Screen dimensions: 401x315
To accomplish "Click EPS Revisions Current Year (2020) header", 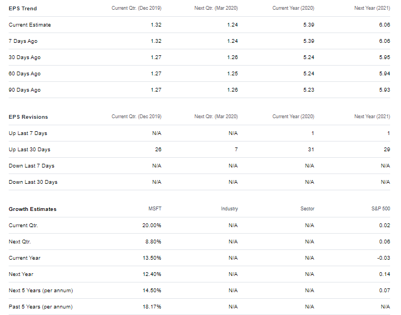I will (x=293, y=117).
